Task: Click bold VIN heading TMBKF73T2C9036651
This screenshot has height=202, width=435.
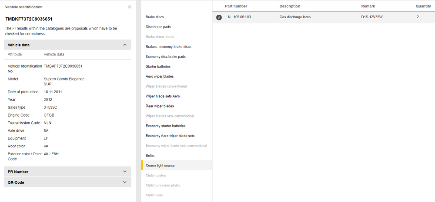Action: pyautogui.click(x=29, y=19)
